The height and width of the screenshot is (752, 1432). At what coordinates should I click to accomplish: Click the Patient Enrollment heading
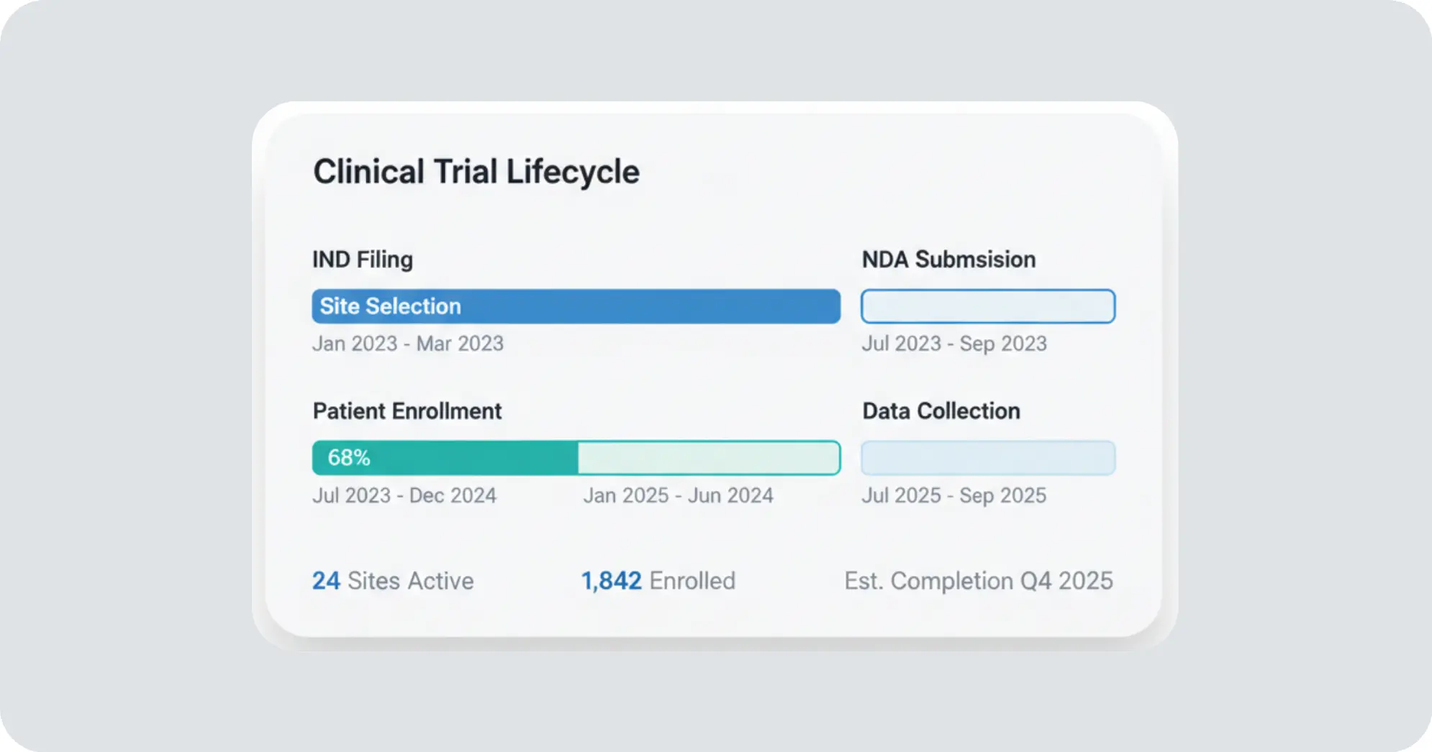click(407, 411)
